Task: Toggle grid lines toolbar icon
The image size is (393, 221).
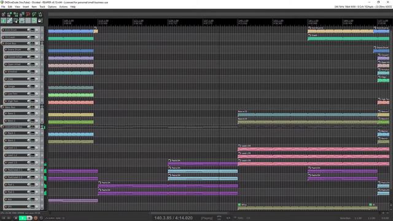Action: (x=28, y=20)
